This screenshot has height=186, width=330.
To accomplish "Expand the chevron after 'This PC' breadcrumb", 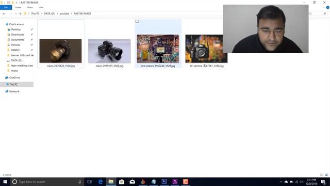I will 41,13.
